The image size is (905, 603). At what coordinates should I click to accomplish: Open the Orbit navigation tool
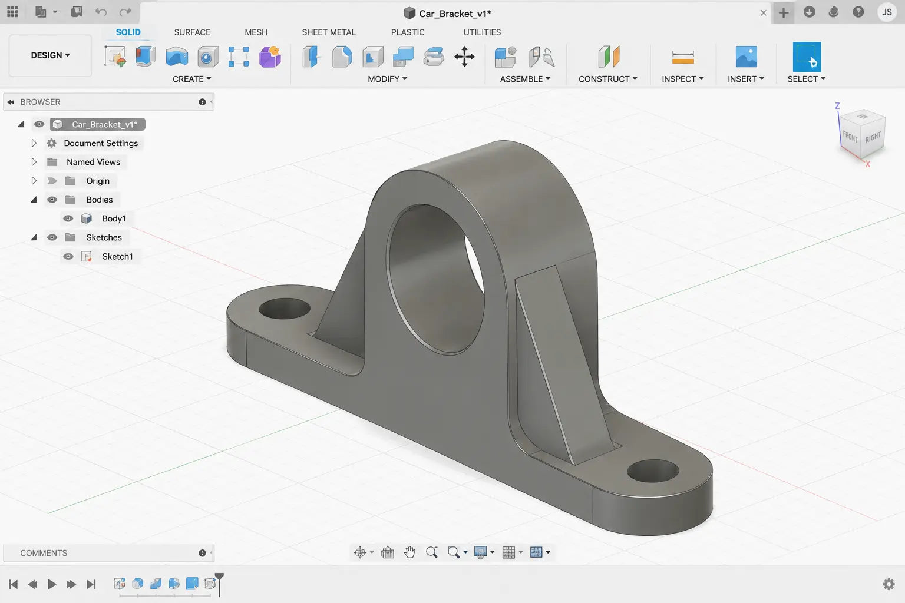point(359,552)
